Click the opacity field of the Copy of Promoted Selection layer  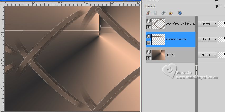pyautogui.click(x=221, y=24)
